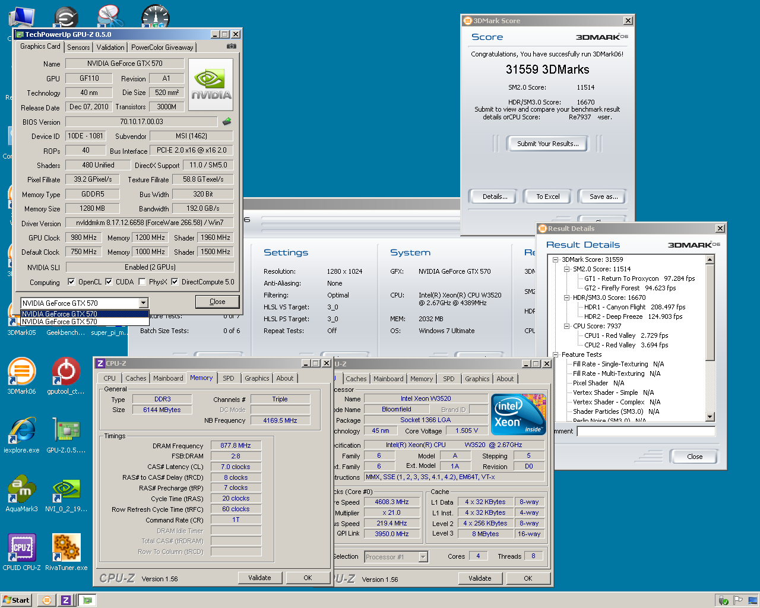Click the GPU-Z taskbar button

(88, 600)
